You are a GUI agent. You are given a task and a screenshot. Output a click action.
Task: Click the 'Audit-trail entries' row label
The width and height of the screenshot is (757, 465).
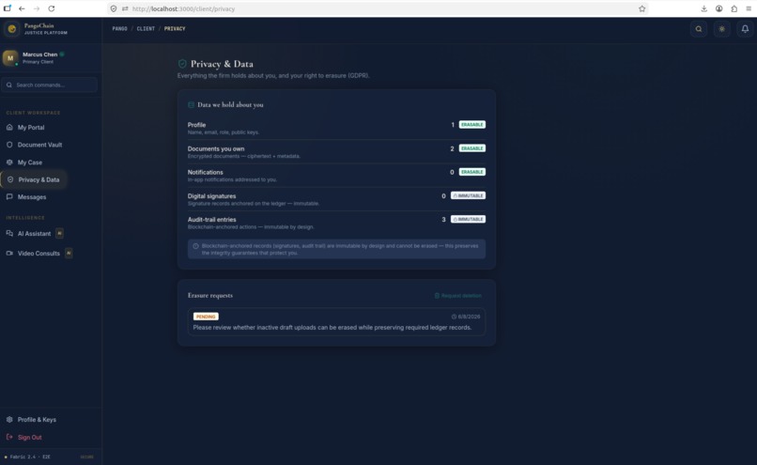(x=211, y=220)
